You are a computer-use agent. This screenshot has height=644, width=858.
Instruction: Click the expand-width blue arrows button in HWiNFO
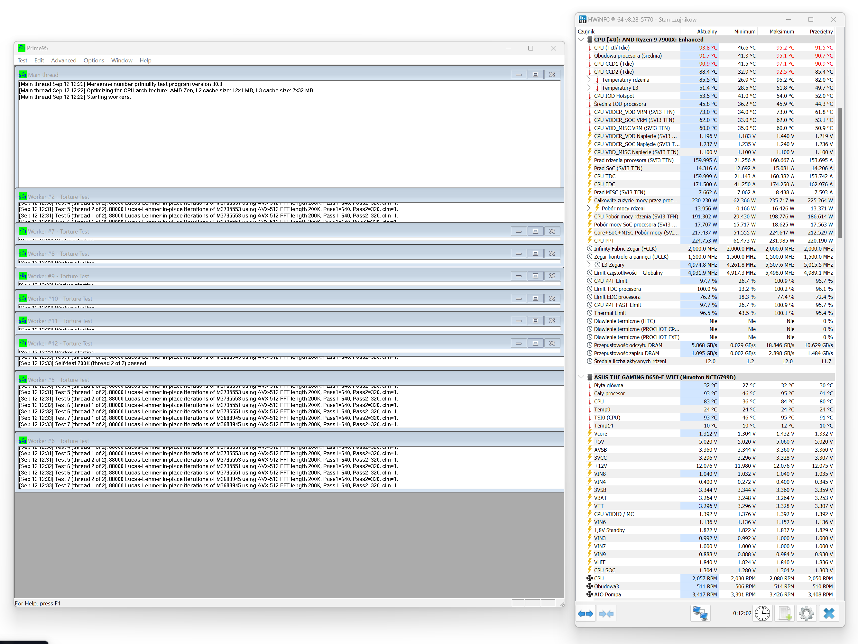[x=585, y=613]
